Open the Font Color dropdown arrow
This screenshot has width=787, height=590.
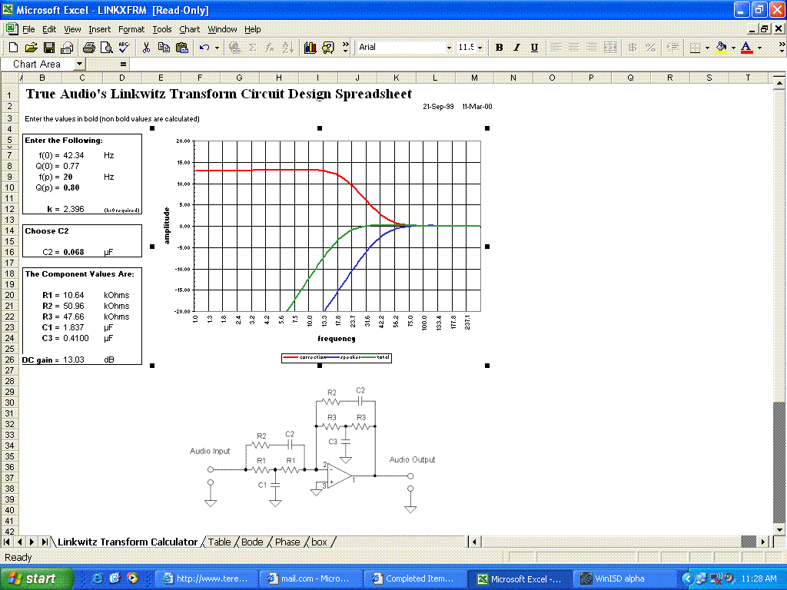(x=759, y=48)
